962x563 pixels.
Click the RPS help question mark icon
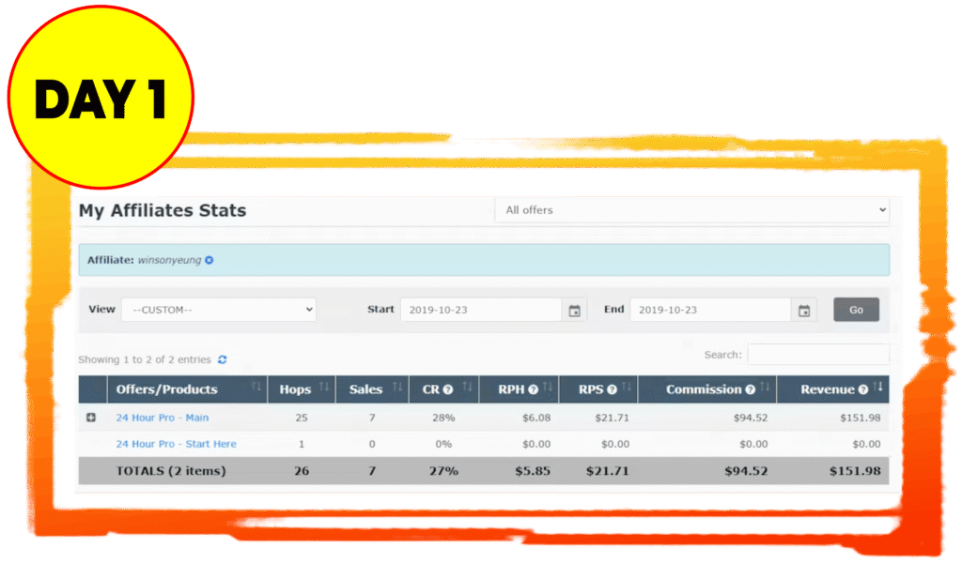point(612,389)
